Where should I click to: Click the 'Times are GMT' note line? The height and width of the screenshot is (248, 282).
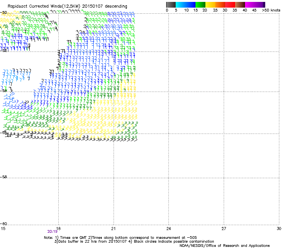click(120, 238)
